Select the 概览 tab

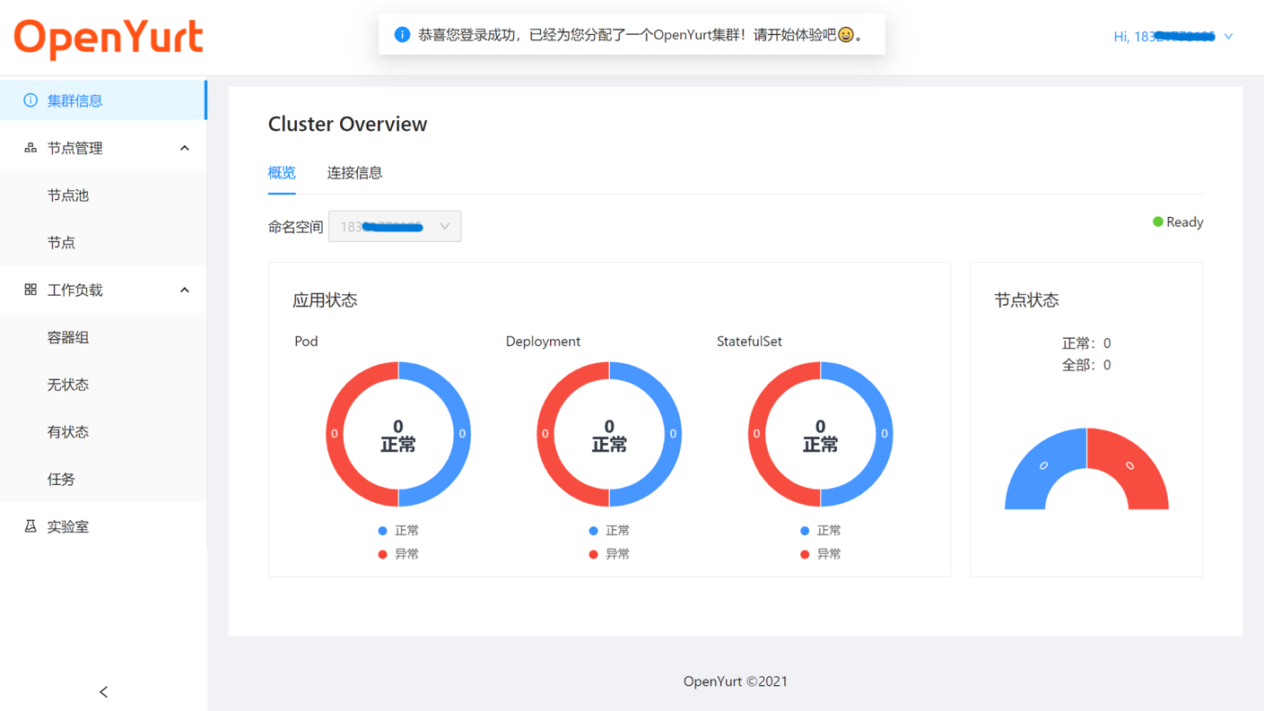[x=282, y=172]
